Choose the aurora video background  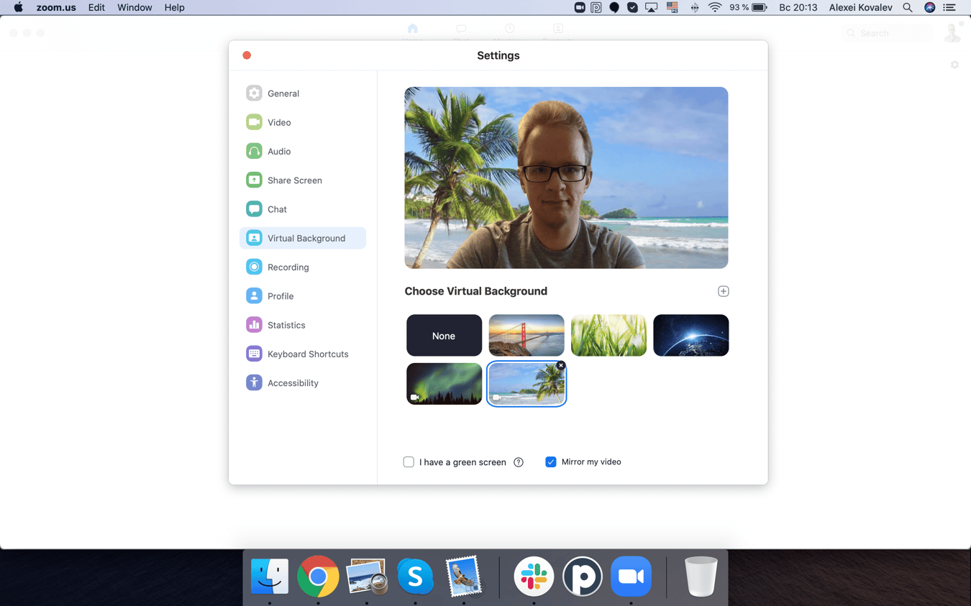click(444, 384)
